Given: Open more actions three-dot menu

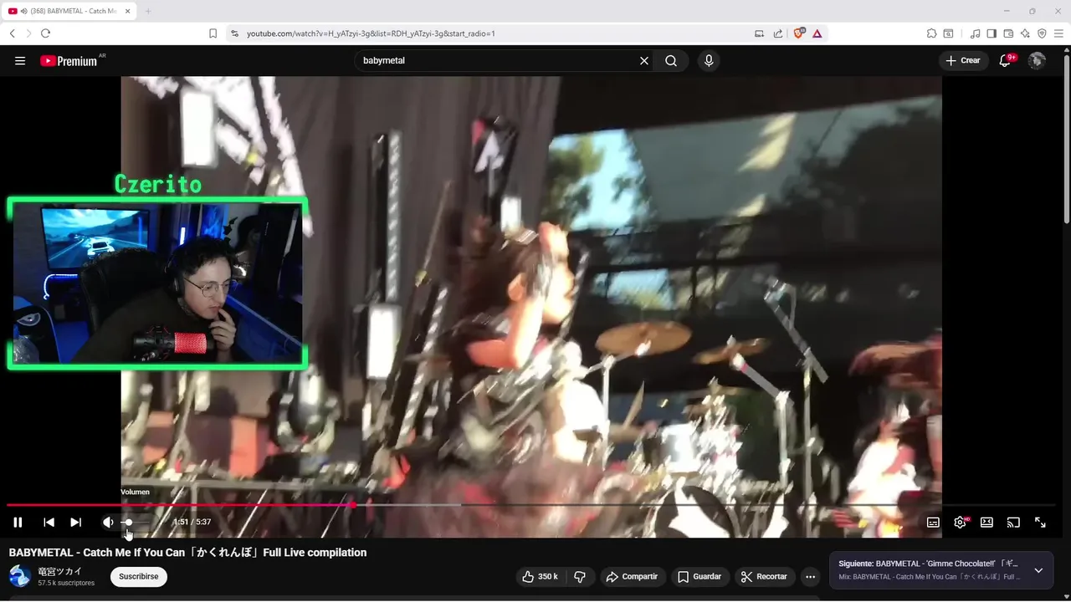Looking at the screenshot, I should (x=810, y=577).
